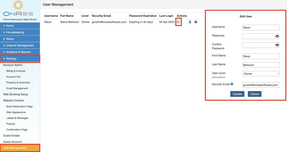Collapse the Settings menu section
This screenshot has width=287, height=152.
(x=20, y=59)
